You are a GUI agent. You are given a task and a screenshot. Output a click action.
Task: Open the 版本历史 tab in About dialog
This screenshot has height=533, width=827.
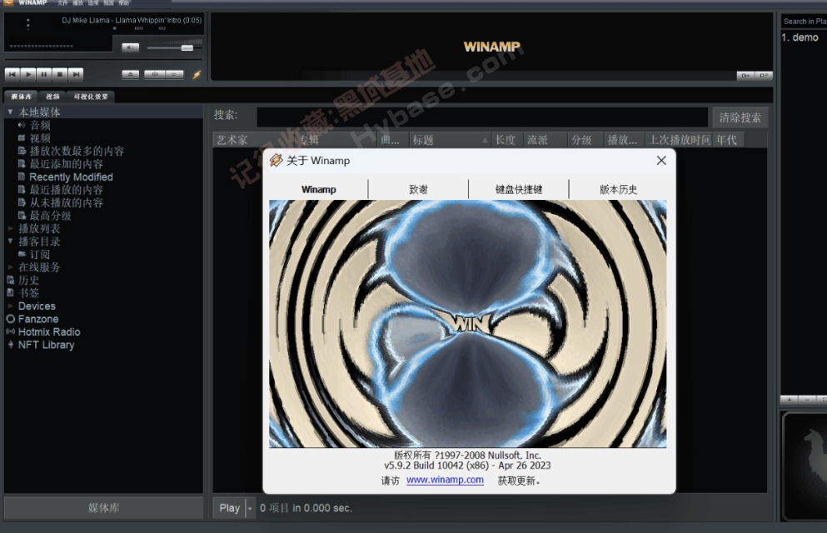[x=618, y=189]
